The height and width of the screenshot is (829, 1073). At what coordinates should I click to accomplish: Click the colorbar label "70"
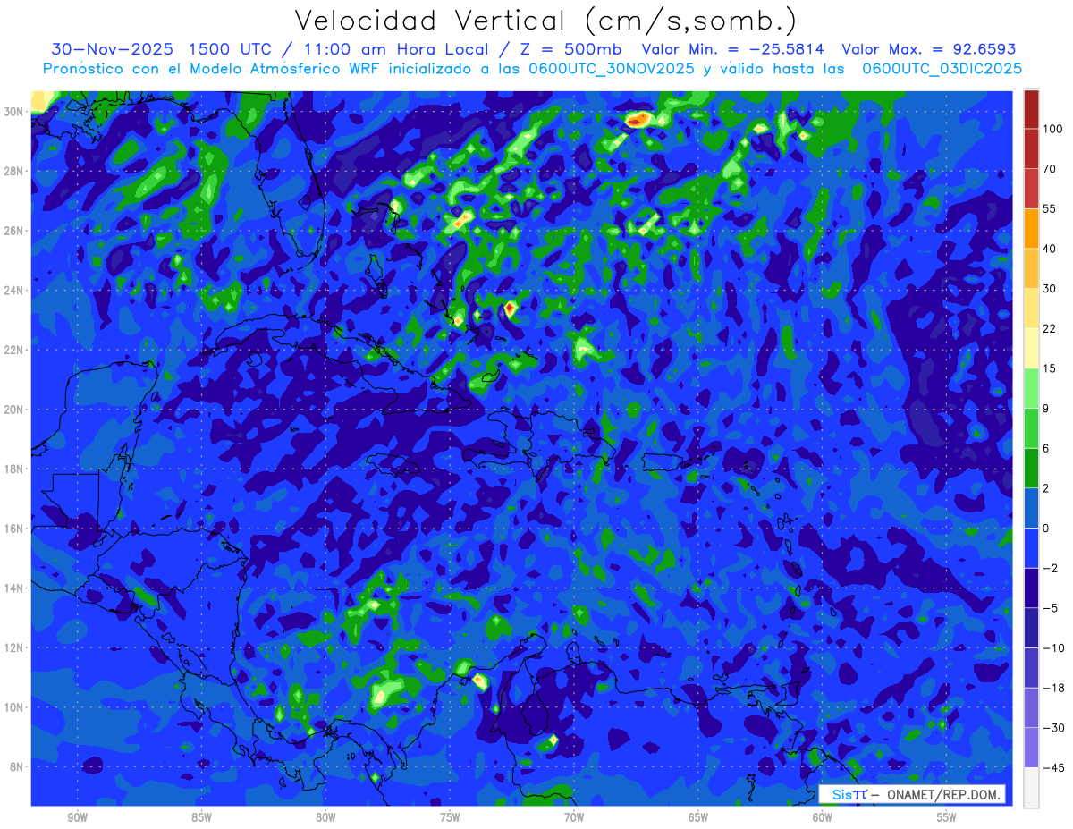pos(1050,169)
